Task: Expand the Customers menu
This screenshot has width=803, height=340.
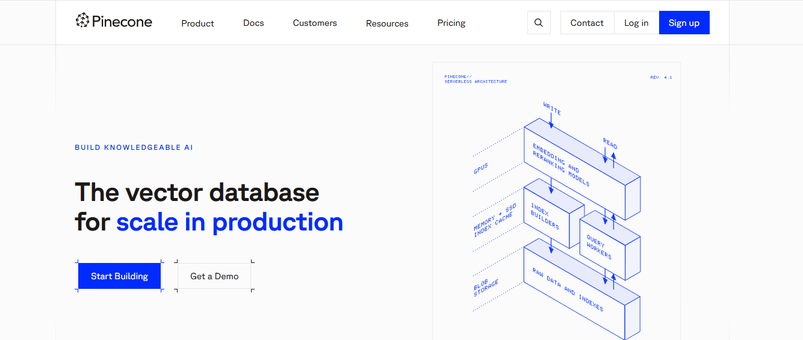Action: (315, 23)
